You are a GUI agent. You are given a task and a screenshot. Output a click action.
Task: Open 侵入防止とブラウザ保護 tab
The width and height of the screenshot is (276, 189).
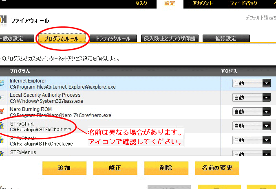170,39
